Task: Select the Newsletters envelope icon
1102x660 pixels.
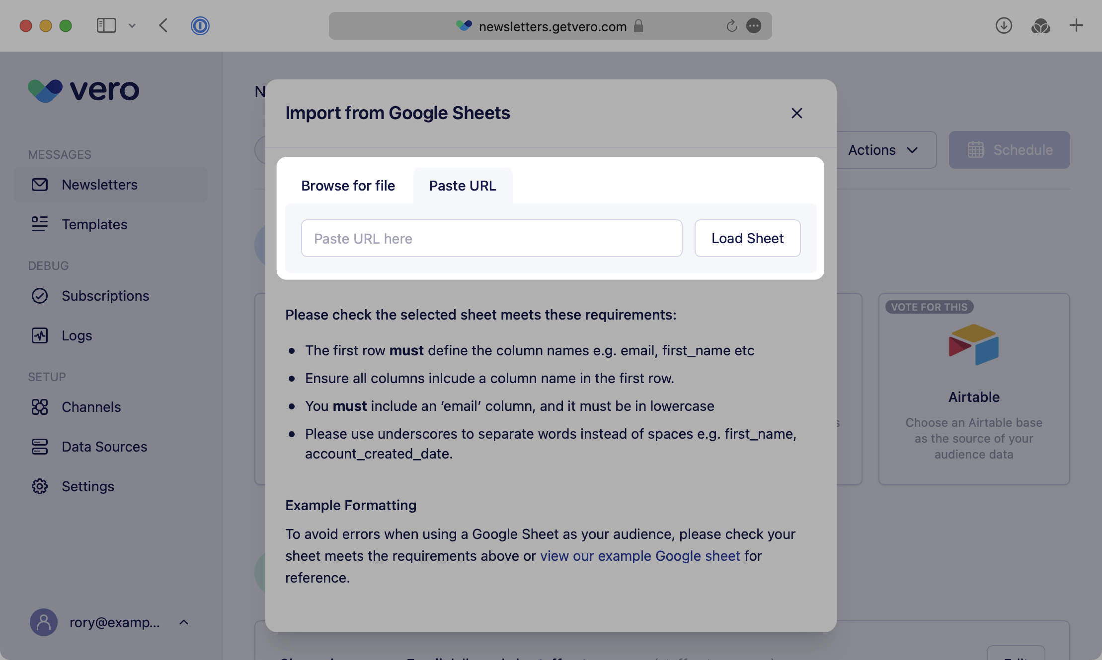Action: (x=40, y=185)
